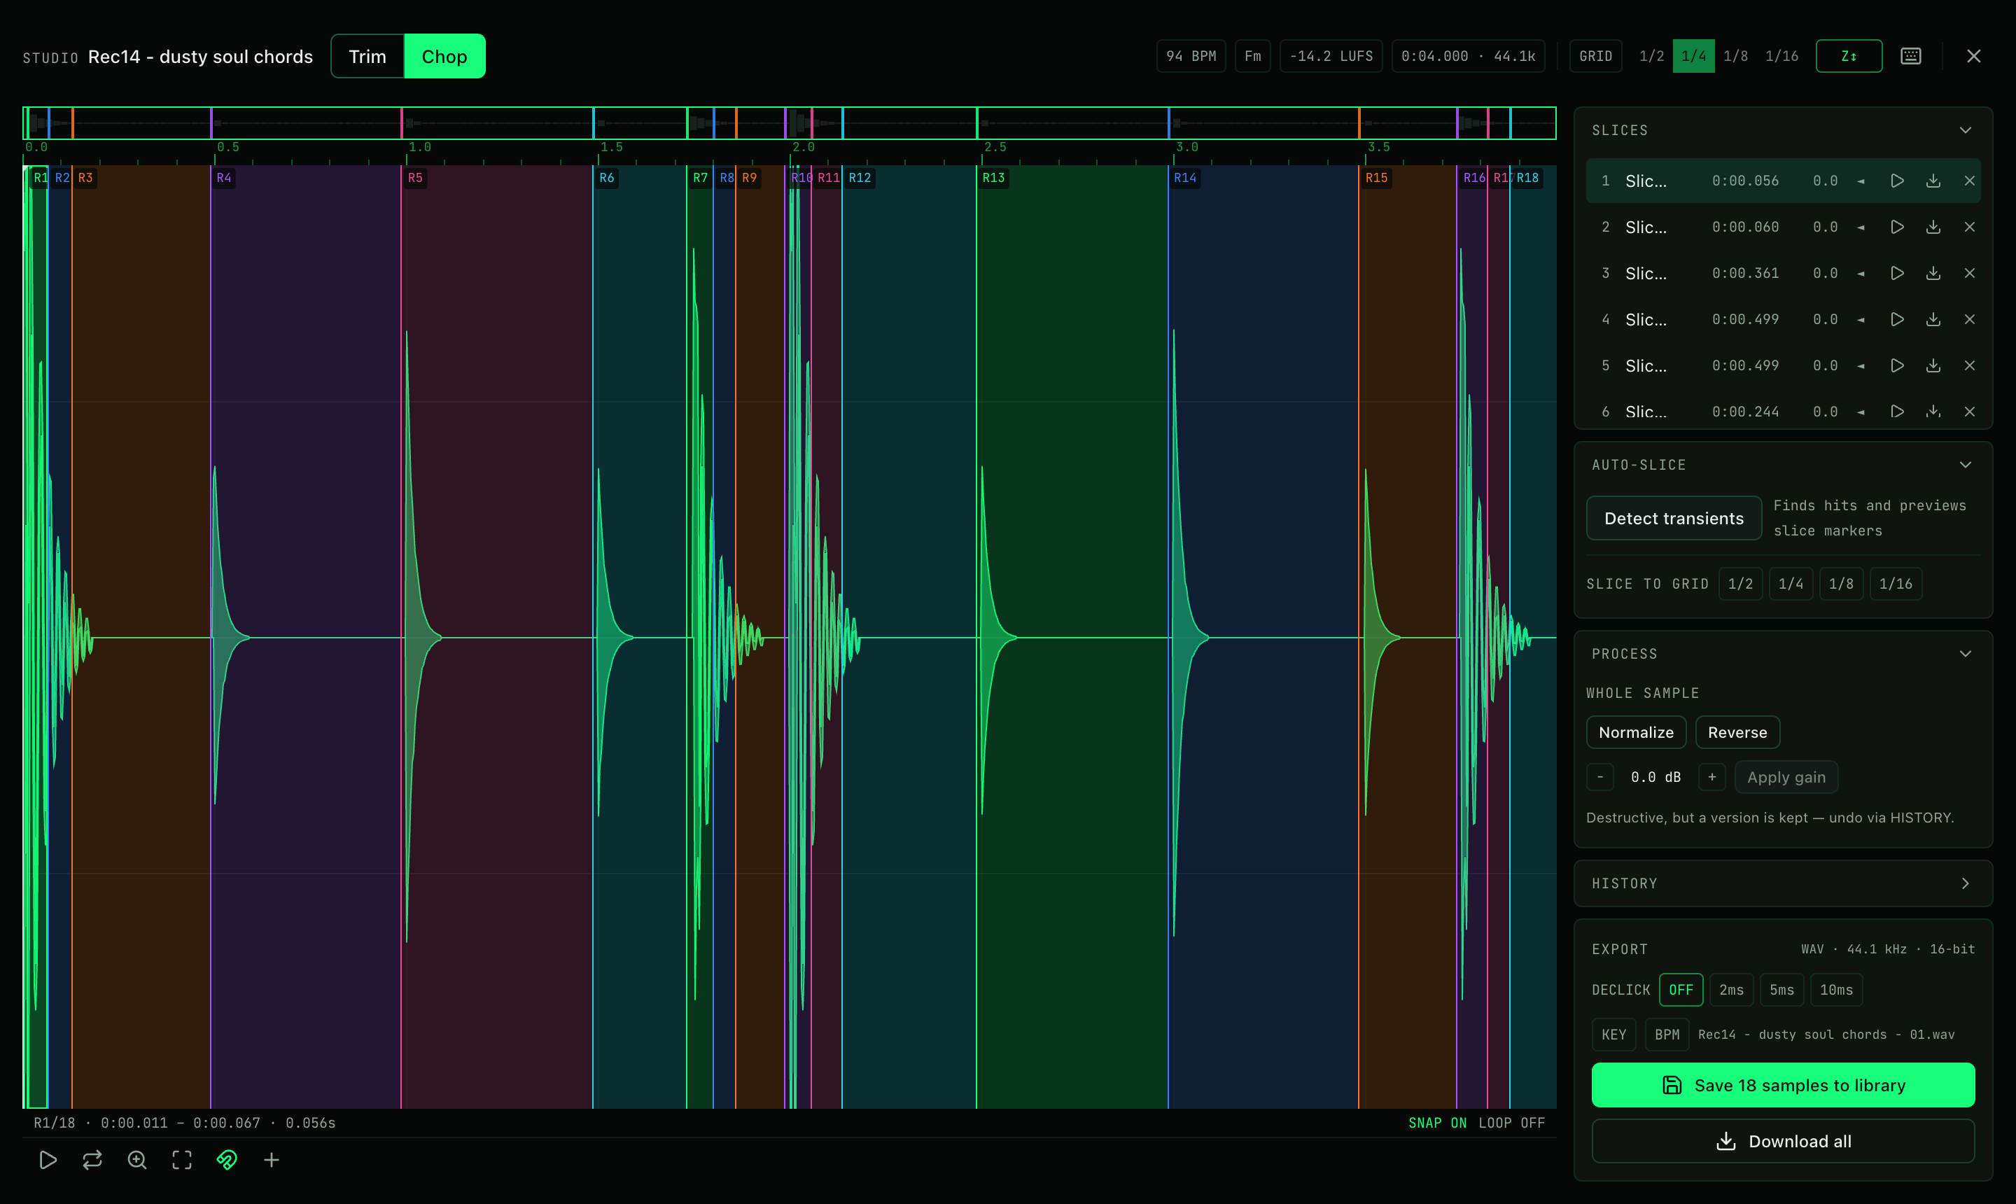Open the keyboard shortcuts icon
This screenshot has width=2016, height=1204.
[1910, 56]
